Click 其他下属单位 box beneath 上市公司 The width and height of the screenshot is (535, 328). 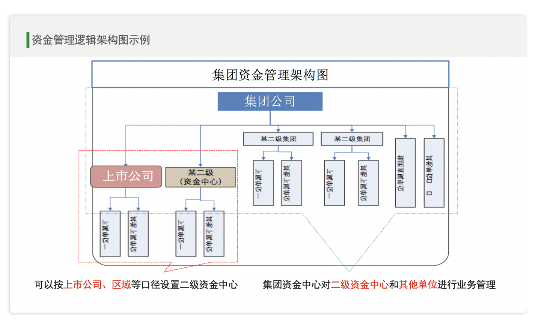click(138, 234)
